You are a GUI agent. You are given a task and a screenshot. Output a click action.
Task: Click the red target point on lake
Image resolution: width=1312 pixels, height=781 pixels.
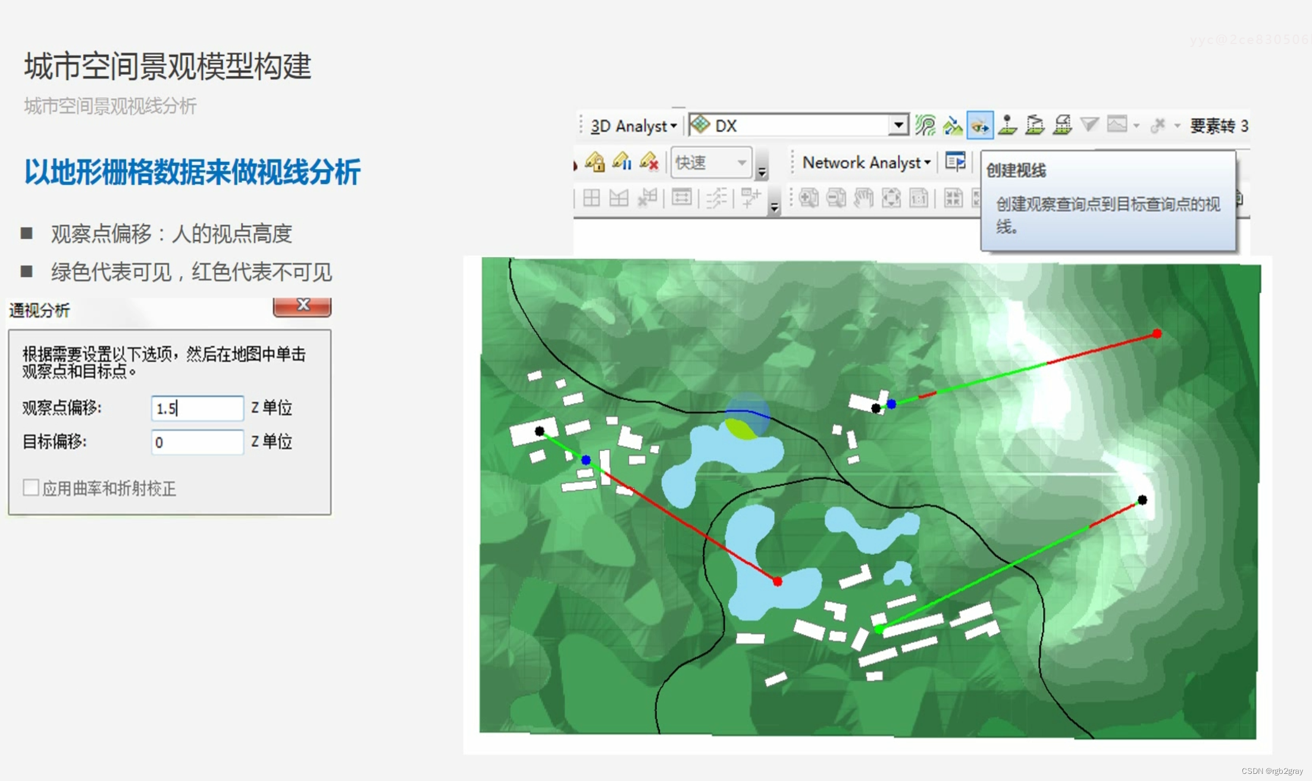tap(777, 581)
